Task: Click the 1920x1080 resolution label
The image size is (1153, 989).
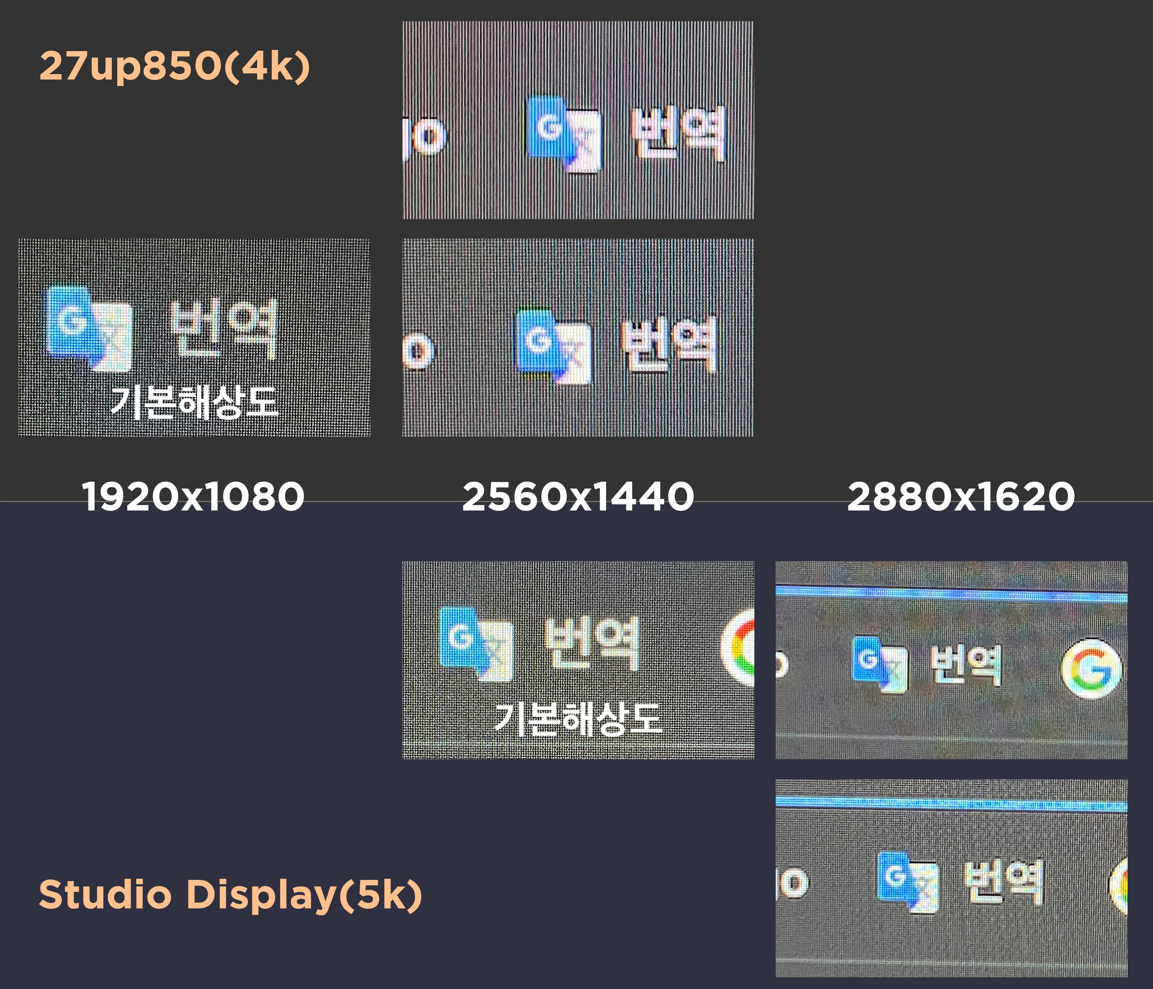Action: 193,497
